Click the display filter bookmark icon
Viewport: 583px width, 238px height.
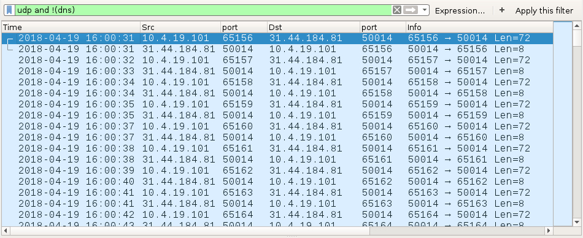coord(9,10)
